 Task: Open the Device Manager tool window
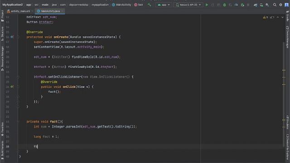(x=288, y=37)
